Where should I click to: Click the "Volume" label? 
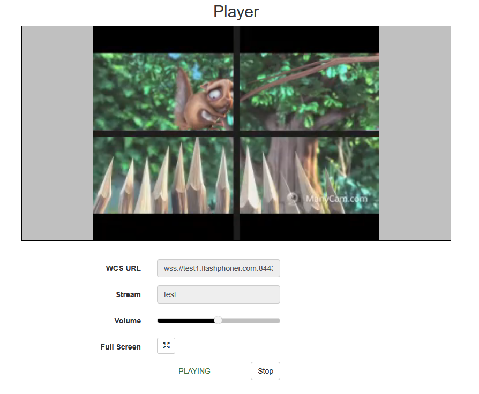click(x=128, y=321)
